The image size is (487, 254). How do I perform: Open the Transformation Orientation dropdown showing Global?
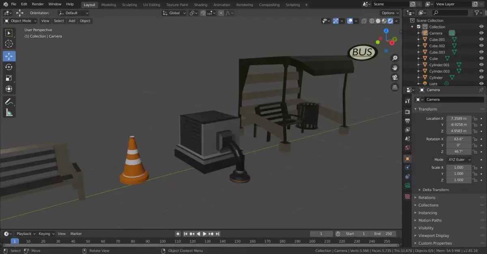tap(174, 13)
